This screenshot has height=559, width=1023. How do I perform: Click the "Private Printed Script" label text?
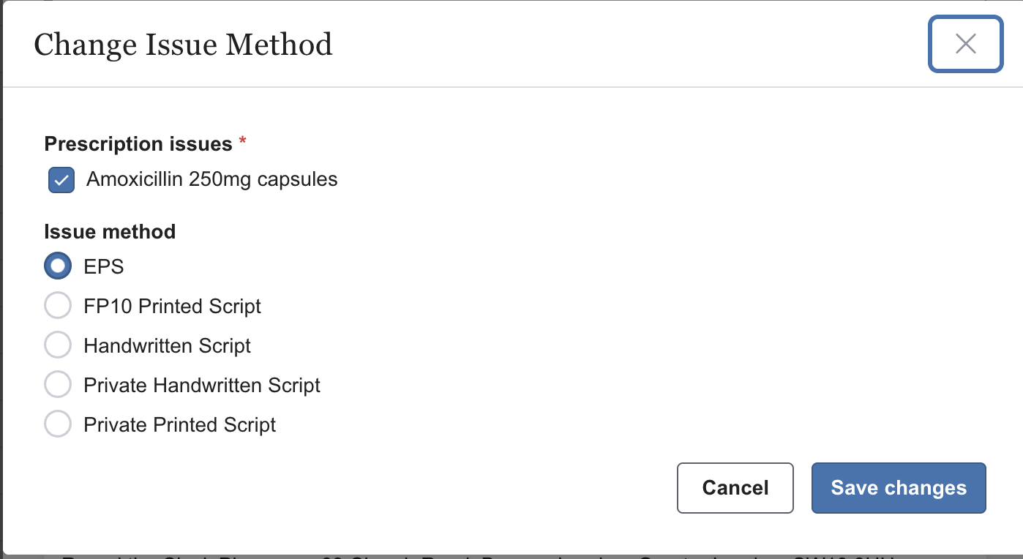click(179, 425)
